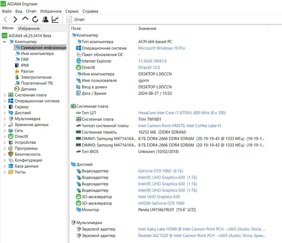
Task: Click the Устройства icon in tree
Action: coord(11,143)
